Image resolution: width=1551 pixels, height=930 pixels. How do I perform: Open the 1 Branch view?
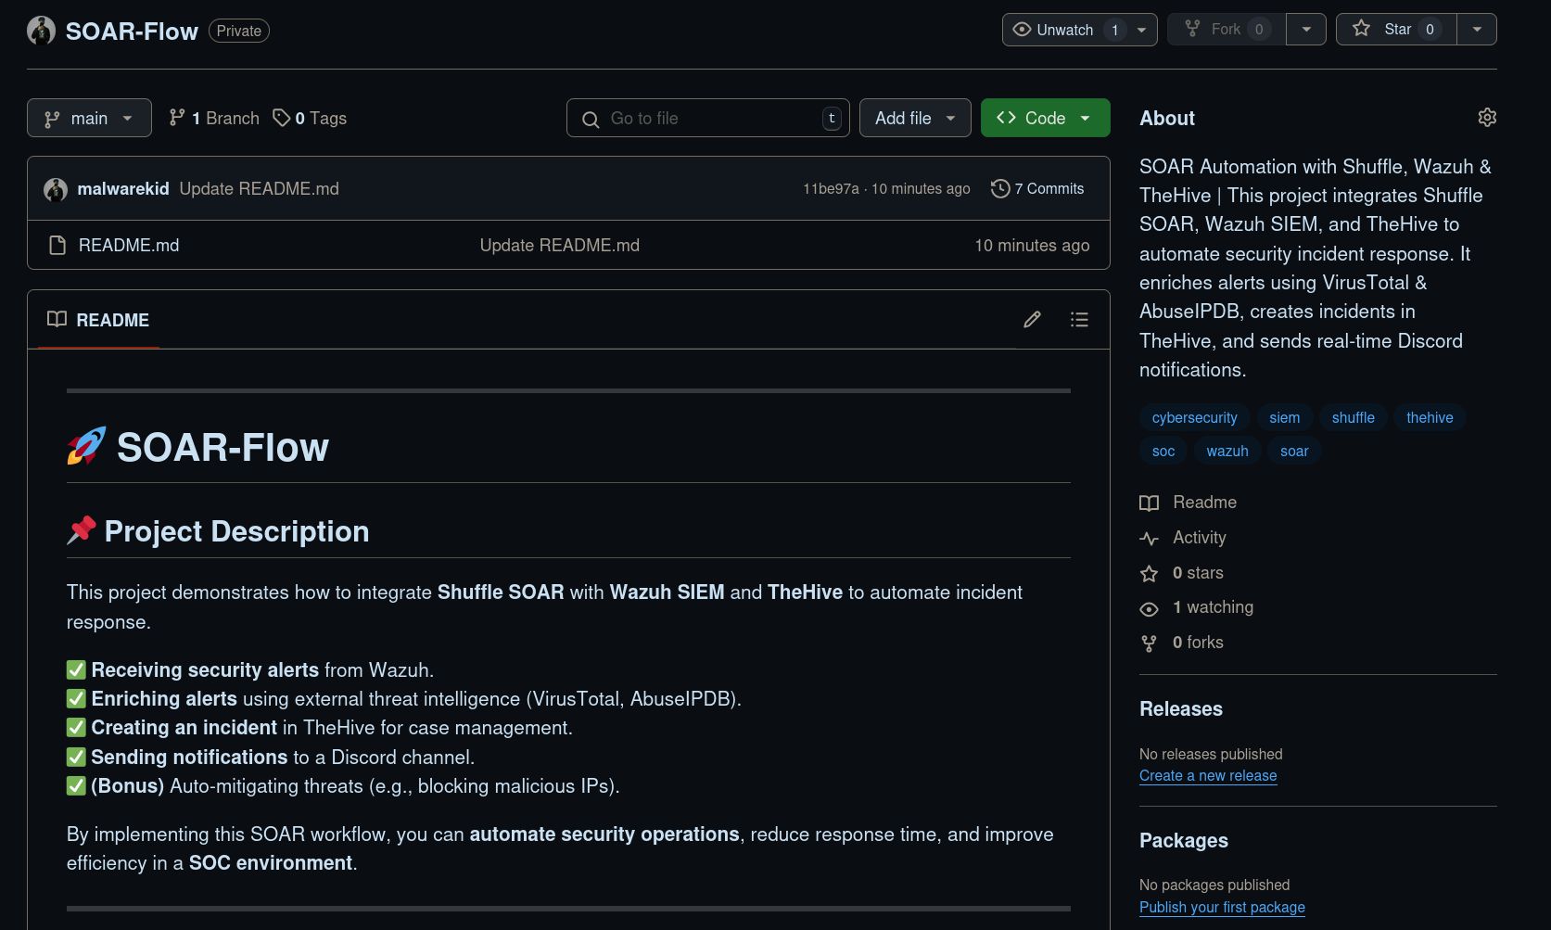coord(213,118)
